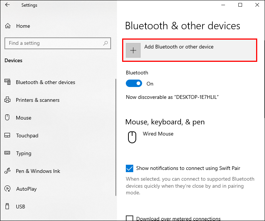The image size is (265, 221).
Task: Maximize the Settings window
Action: [240, 5]
